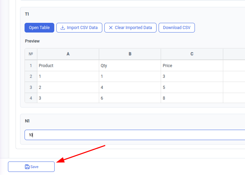
Task: Click row number 3 in the preview
Action: [31, 87]
